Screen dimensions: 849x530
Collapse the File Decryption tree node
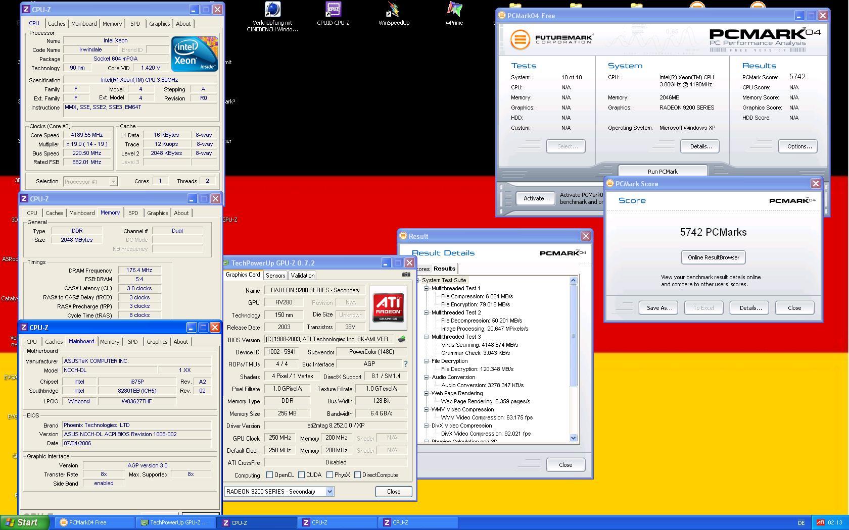tap(427, 361)
